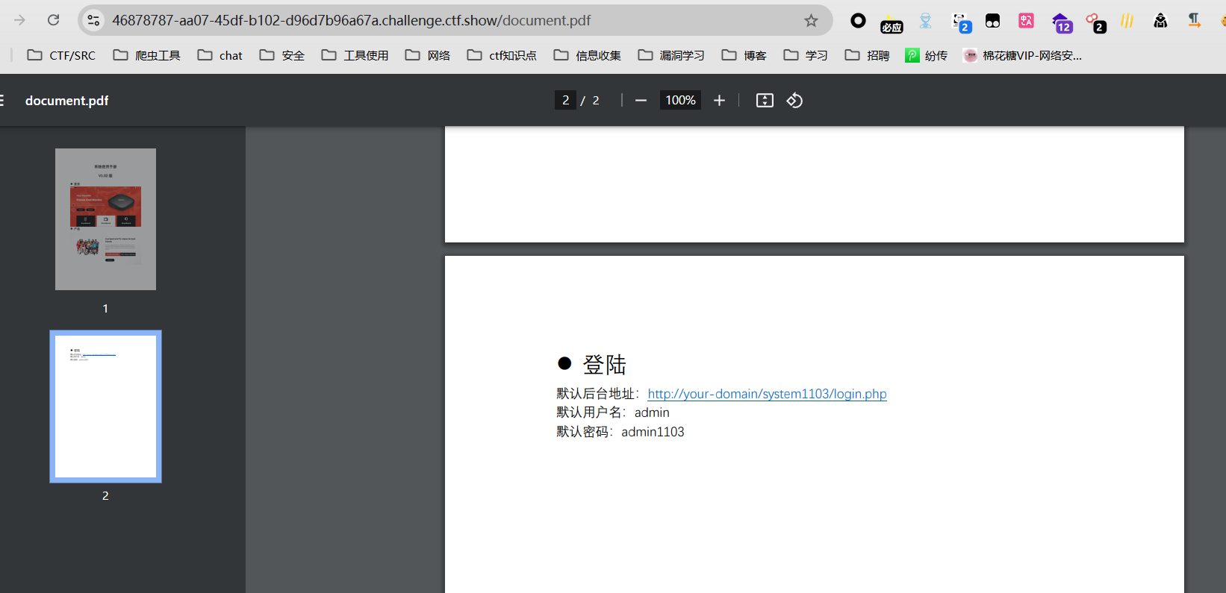Image resolution: width=1226 pixels, height=593 pixels.
Task: Open the hooded hacker extension icon
Action: [x=1160, y=21]
